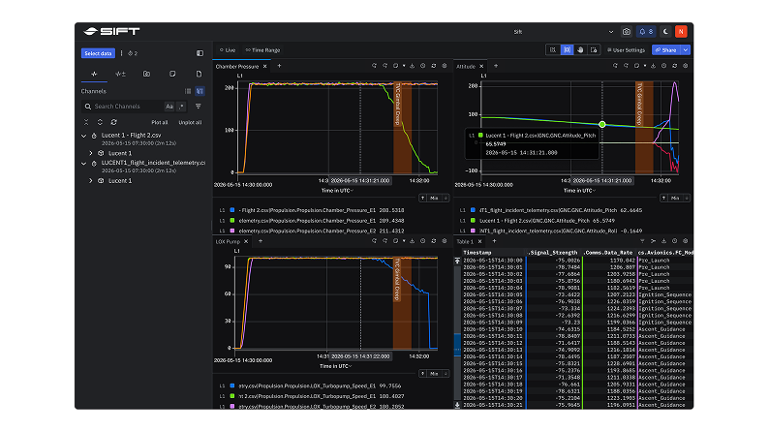769x432 pixels.
Task: Select the Table 1 tab
Action: coord(465,241)
